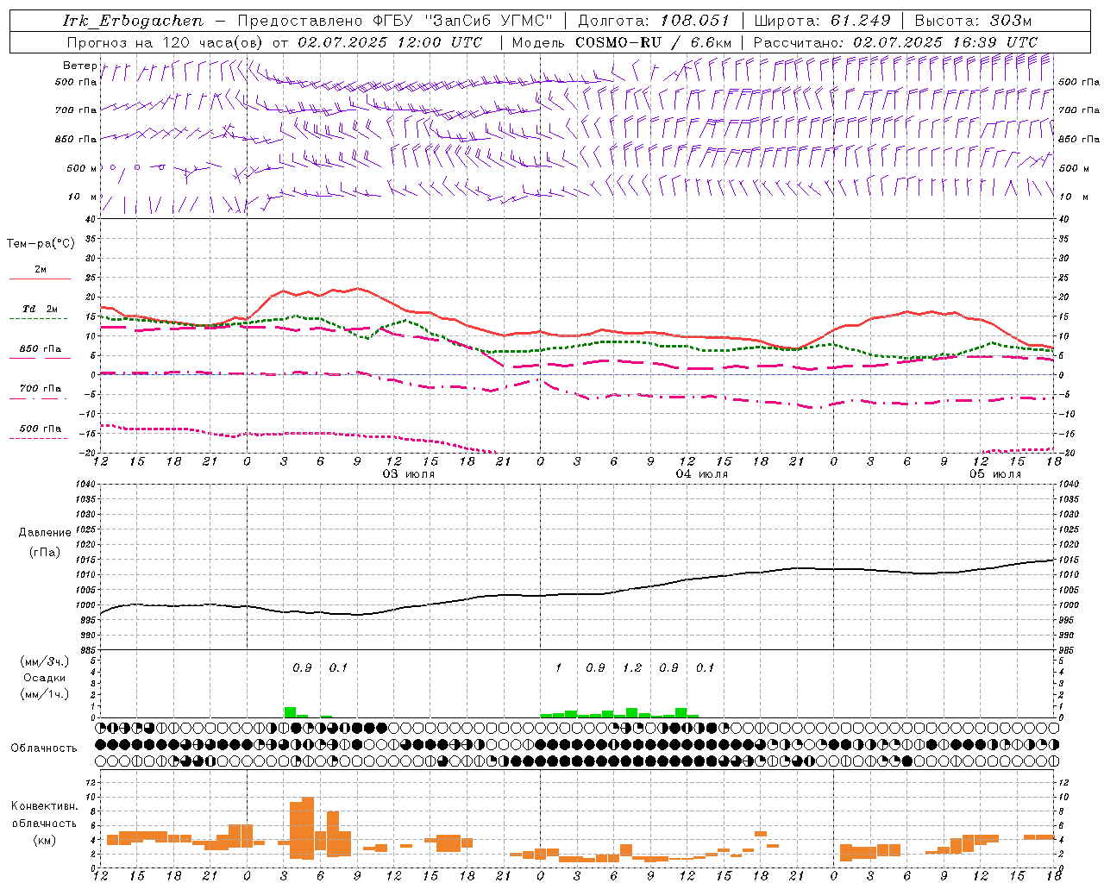This screenshot has width=1104, height=883.
Task: Click the "Ветер" wind panel label
Action: (x=79, y=66)
